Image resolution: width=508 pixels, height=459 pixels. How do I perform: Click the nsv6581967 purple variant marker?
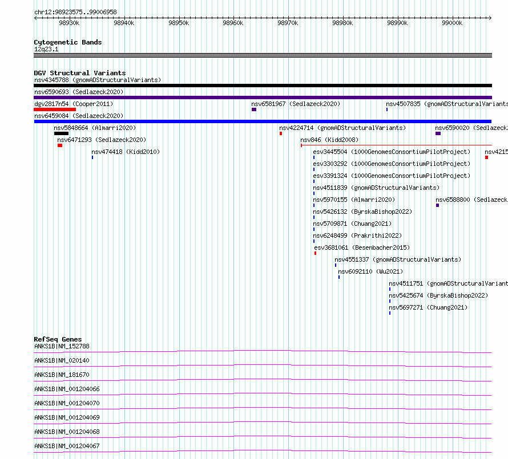(x=254, y=109)
